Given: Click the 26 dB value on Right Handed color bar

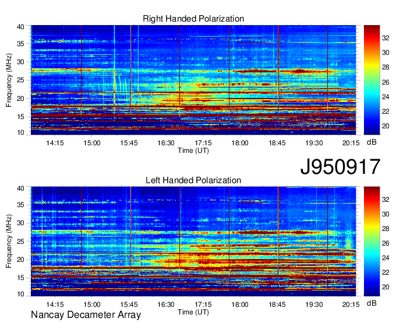Looking at the screenshot, I should pyautogui.click(x=386, y=82).
